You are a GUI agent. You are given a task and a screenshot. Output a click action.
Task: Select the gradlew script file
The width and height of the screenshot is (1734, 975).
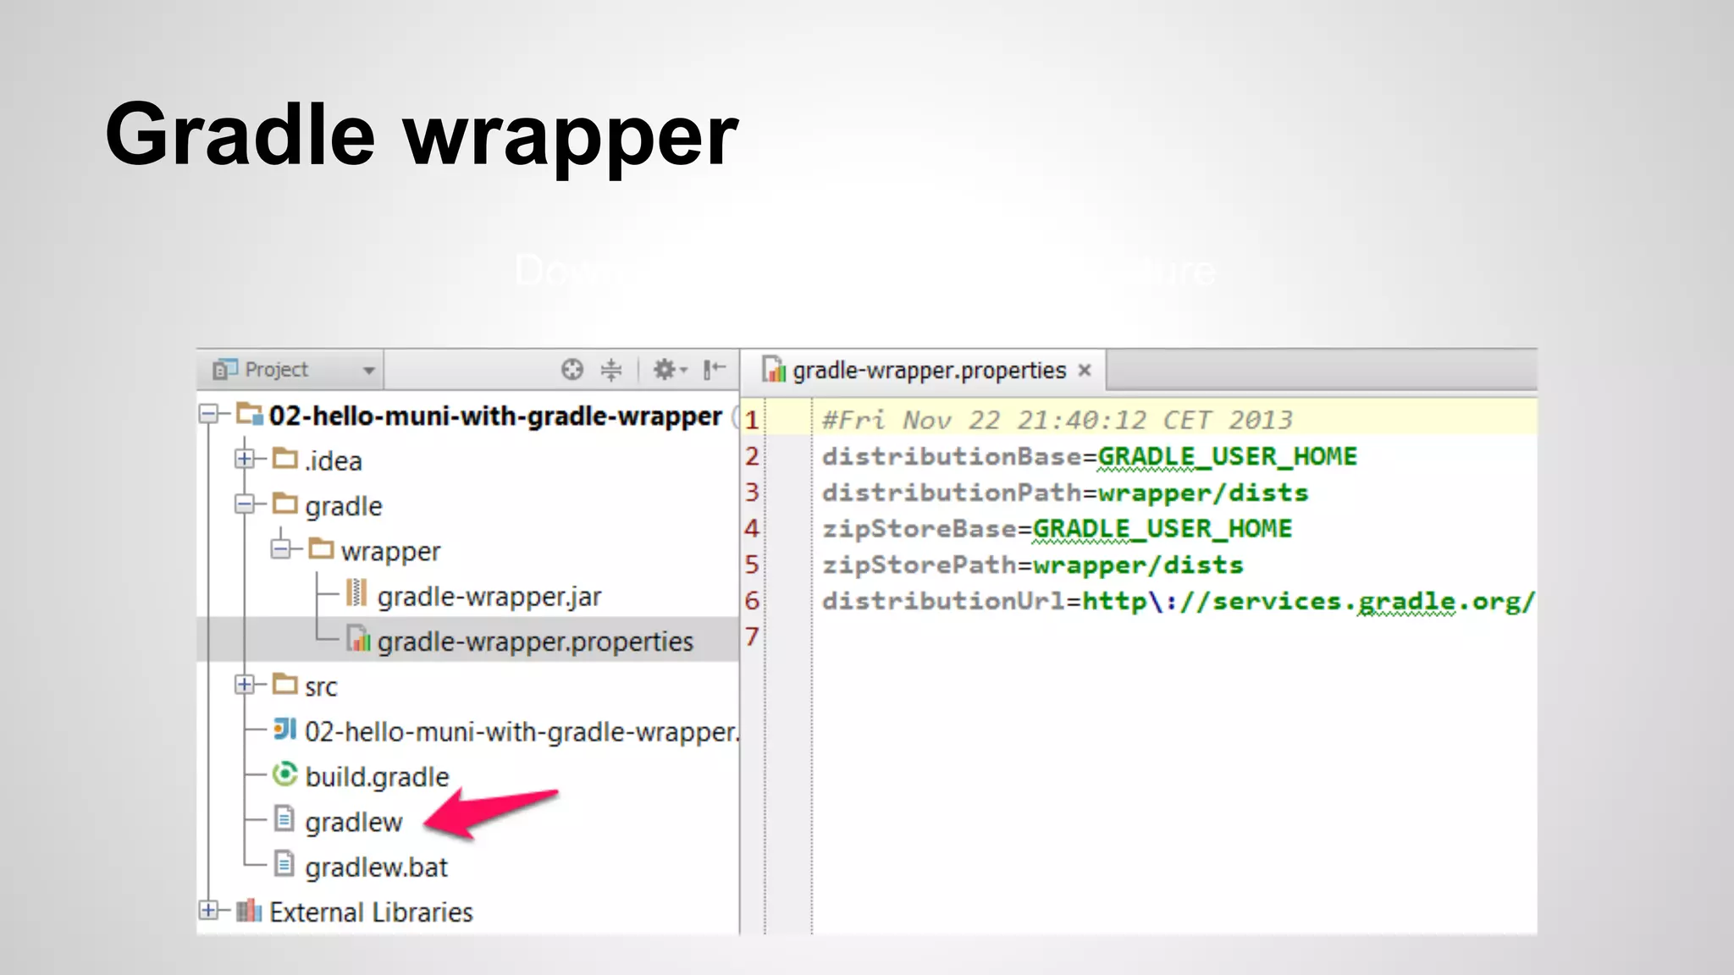tap(354, 823)
